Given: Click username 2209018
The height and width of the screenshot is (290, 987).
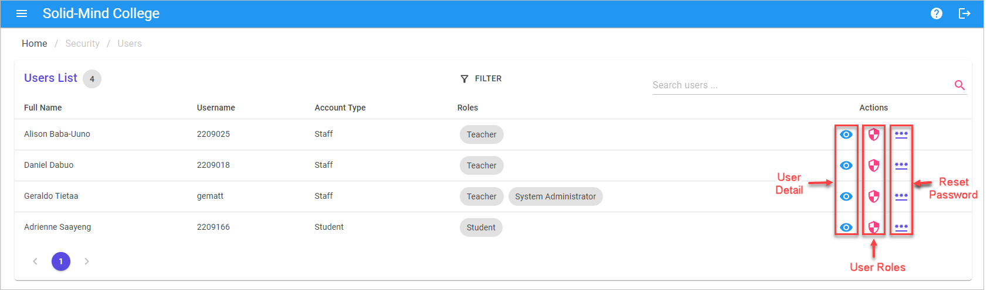Looking at the screenshot, I should point(213,165).
